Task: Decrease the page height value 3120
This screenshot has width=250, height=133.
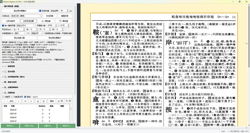Action: [68, 26]
